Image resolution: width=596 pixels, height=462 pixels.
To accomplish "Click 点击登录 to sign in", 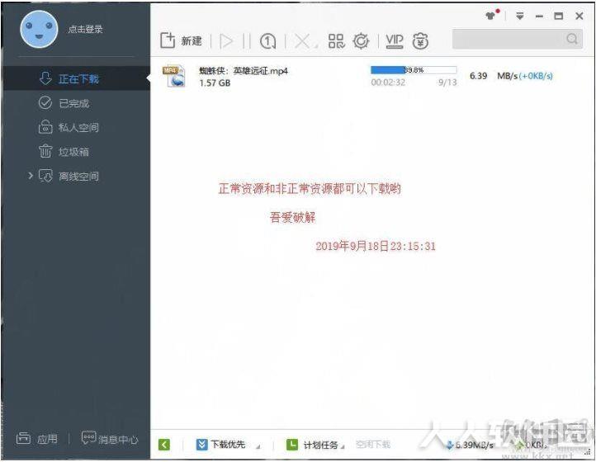I will [x=86, y=29].
